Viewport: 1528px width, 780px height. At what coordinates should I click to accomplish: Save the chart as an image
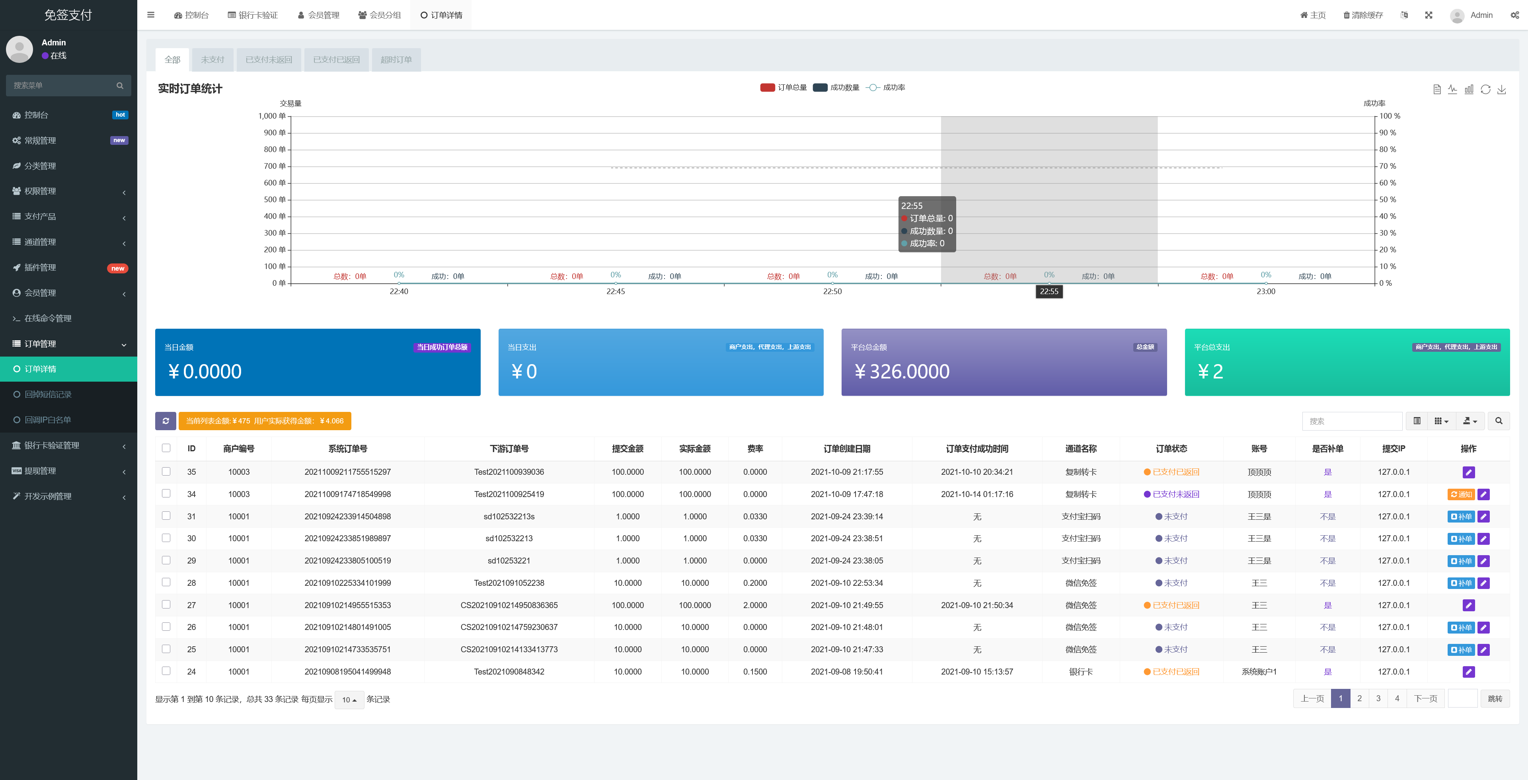(1501, 90)
